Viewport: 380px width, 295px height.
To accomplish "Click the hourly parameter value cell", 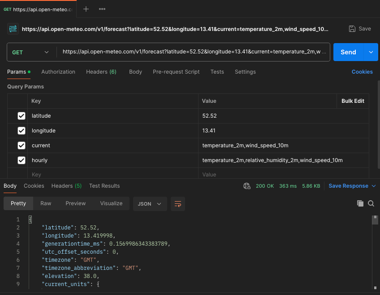I will [284, 160].
